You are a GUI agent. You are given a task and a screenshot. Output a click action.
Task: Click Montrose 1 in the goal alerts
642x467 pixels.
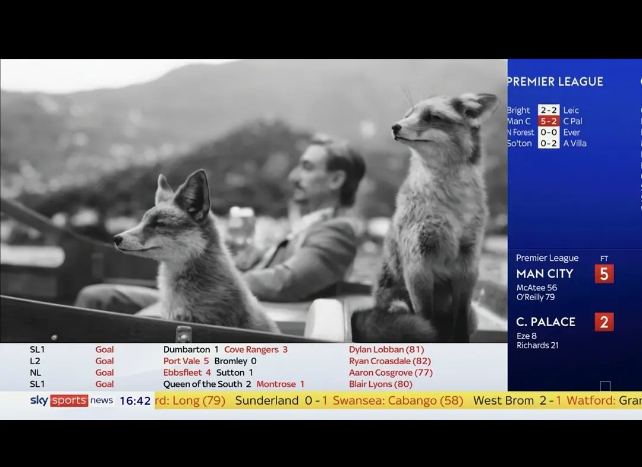(281, 384)
